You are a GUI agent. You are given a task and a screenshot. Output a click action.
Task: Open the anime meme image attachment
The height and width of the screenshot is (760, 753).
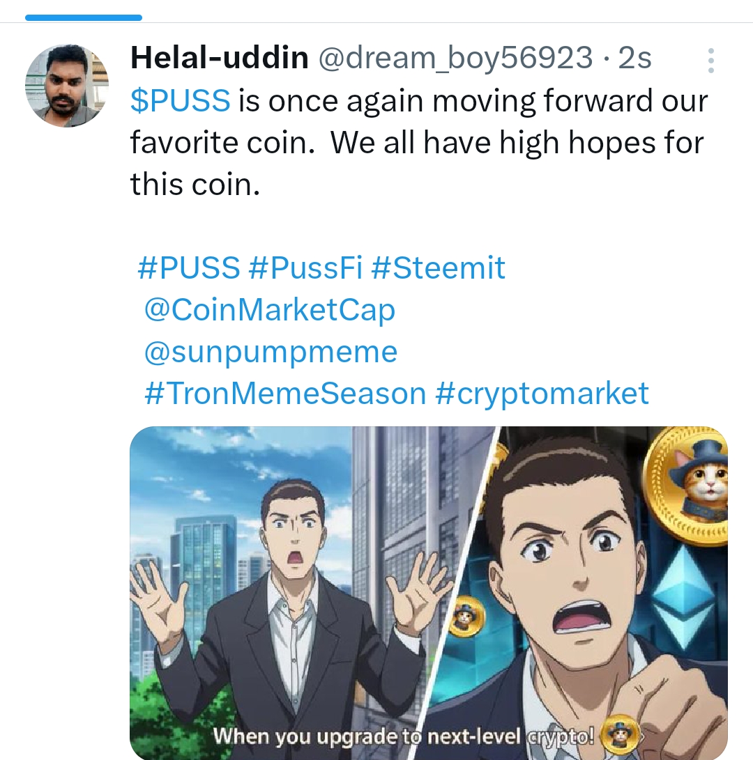coord(428,594)
